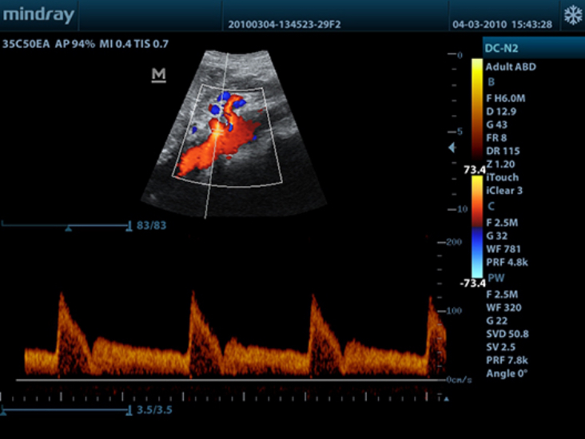The width and height of the screenshot is (585, 439).
Task: Click the color Doppler velocity scale bar
Action: click(477, 227)
